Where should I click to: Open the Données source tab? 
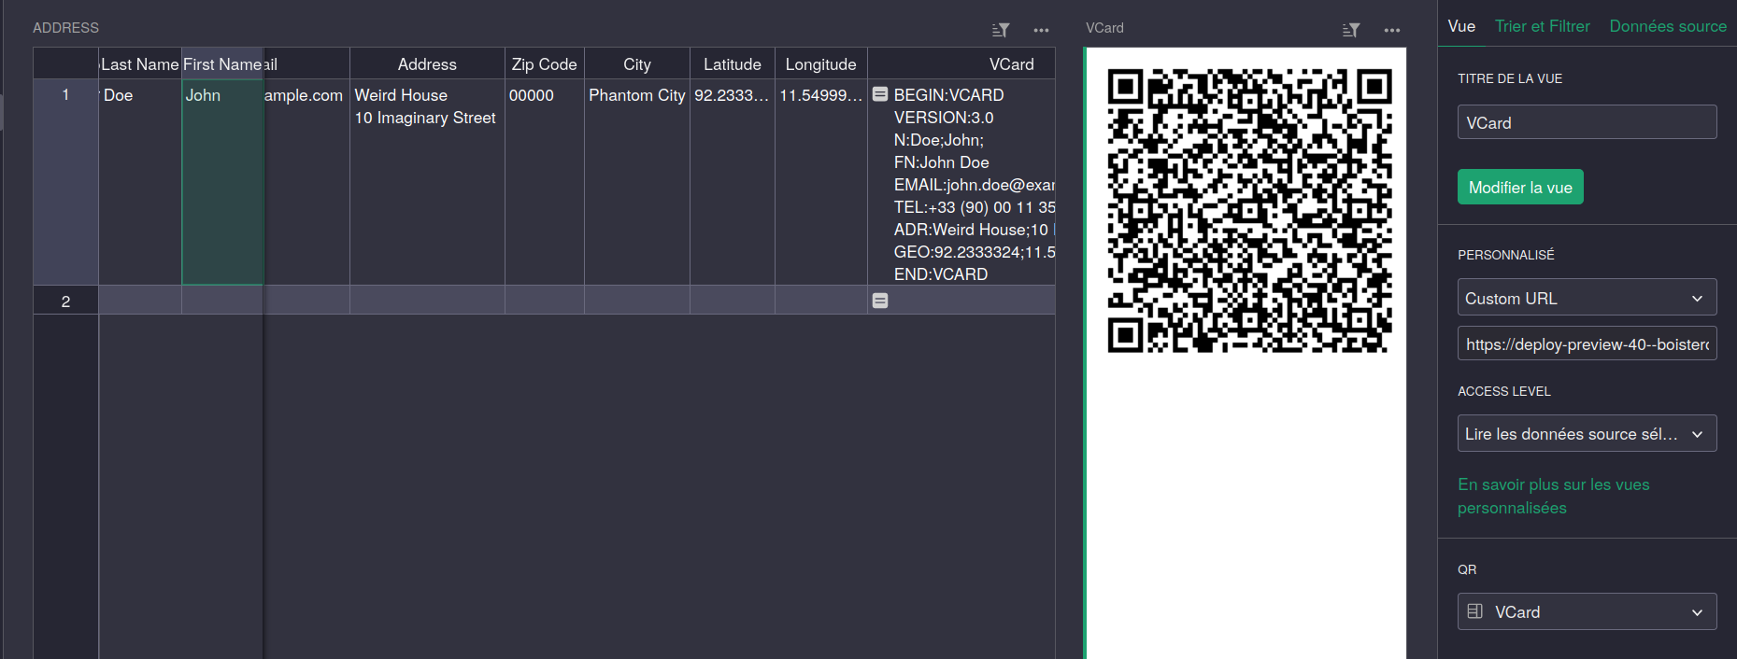1667,26
